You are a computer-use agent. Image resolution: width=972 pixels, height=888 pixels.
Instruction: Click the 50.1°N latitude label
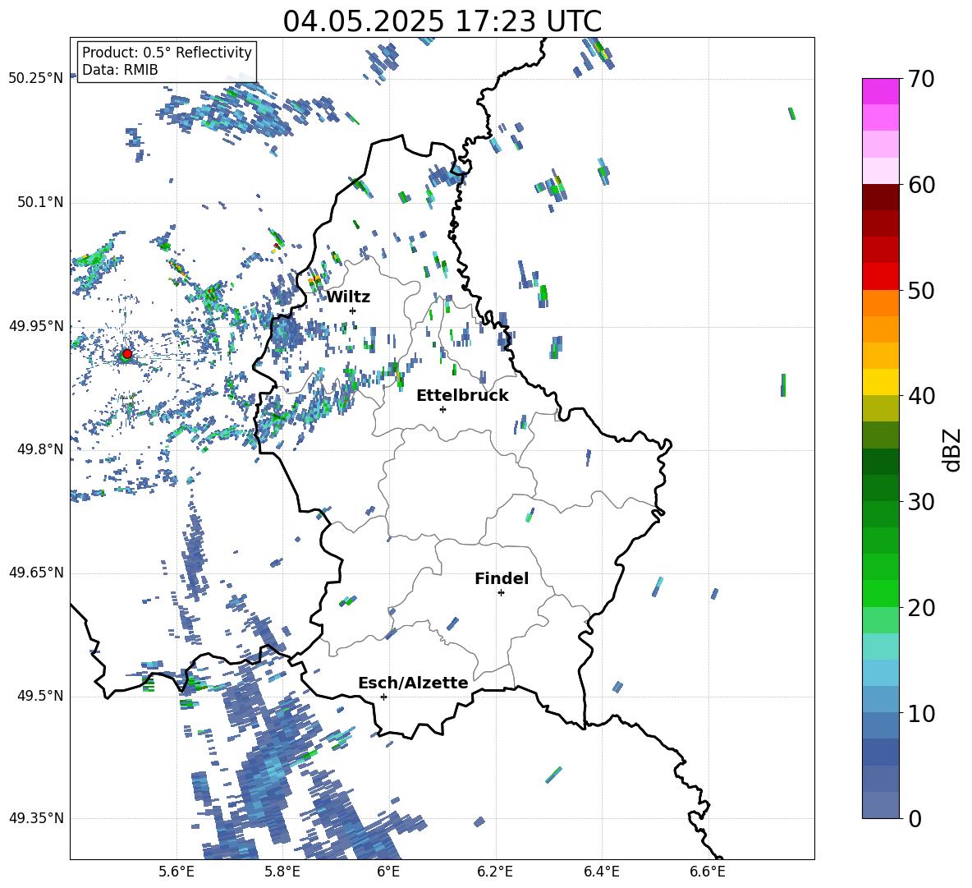40,203
